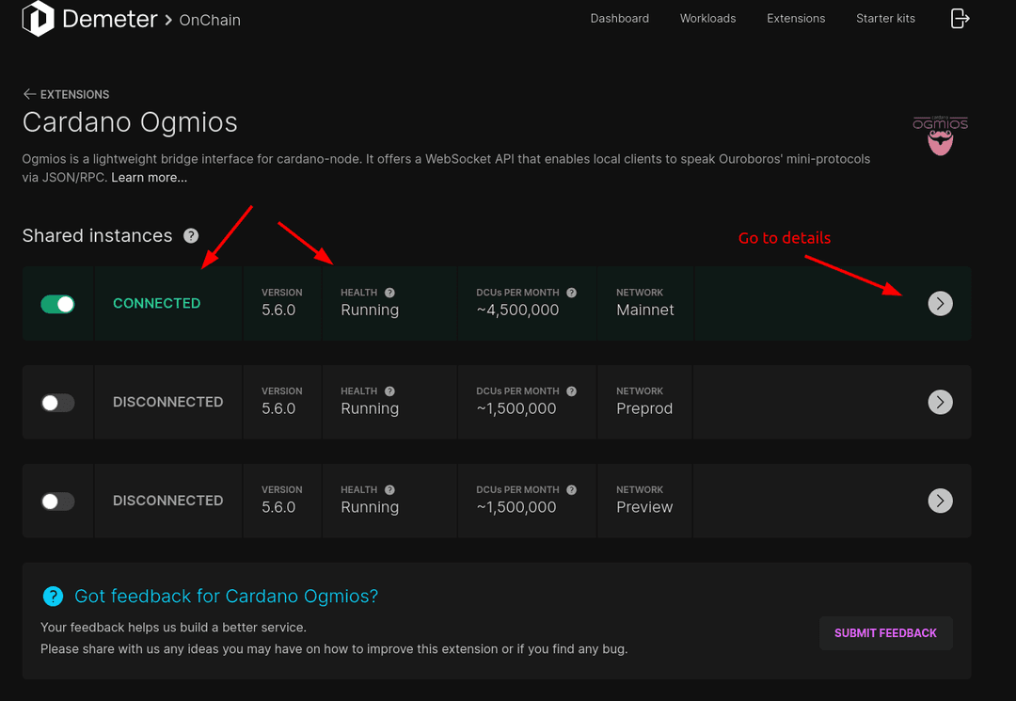This screenshot has width=1016, height=701.
Task: Open details chevron for Preprod instance
Action: (x=940, y=402)
